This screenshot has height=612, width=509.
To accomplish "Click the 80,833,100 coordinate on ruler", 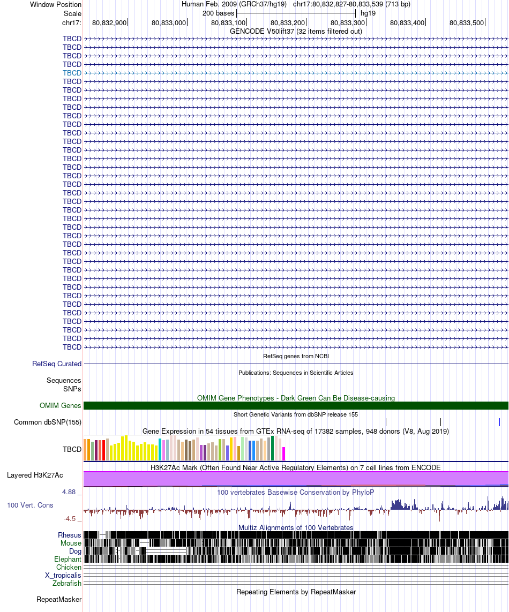I will pyautogui.click(x=228, y=22).
